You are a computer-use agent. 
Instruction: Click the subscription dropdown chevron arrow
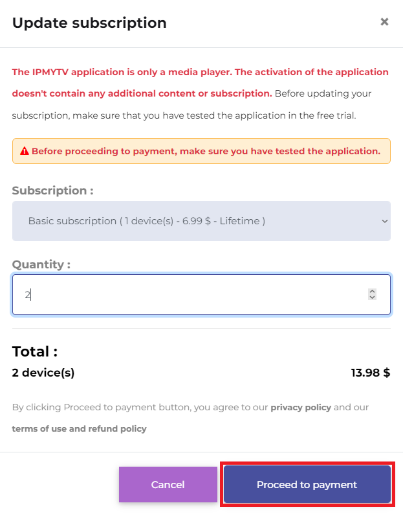pos(385,221)
